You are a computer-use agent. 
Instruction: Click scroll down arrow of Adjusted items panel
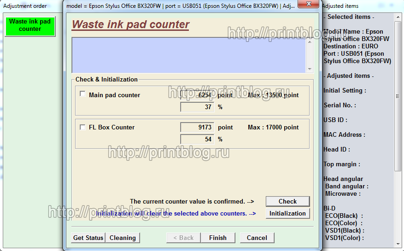398,244
